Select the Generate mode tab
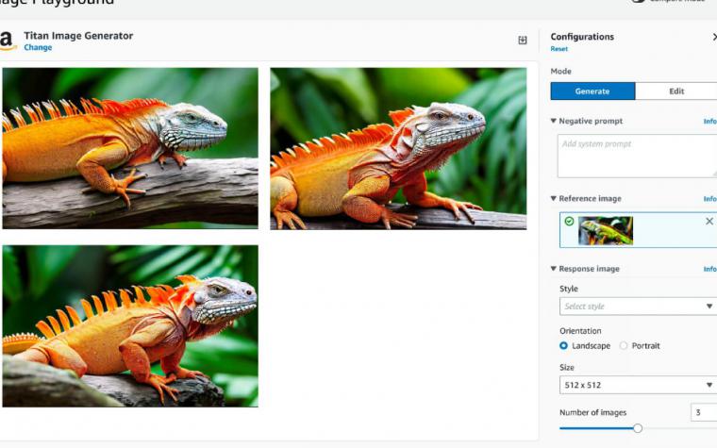Viewport: 717px width, 448px height. click(592, 91)
